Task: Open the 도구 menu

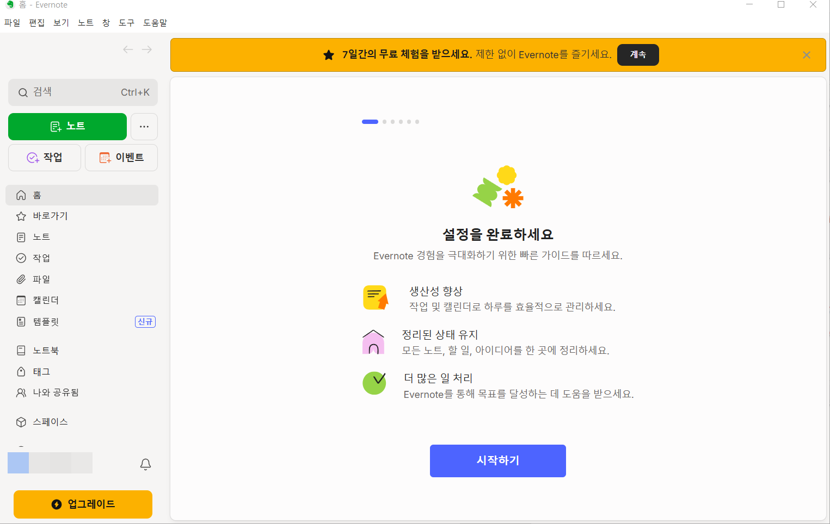Action: [126, 23]
